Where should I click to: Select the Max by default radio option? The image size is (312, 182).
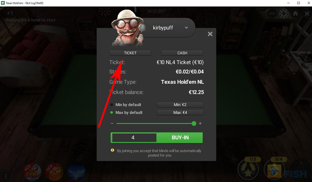(x=112, y=113)
